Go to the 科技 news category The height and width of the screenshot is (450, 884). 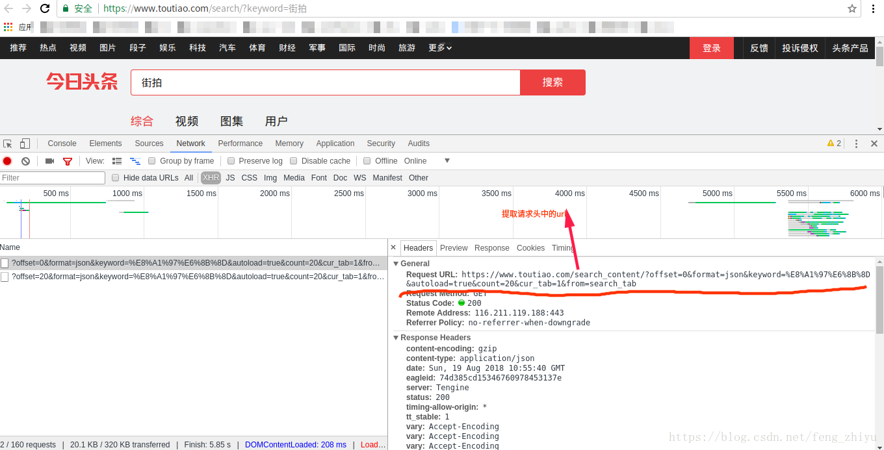[x=198, y=48]
